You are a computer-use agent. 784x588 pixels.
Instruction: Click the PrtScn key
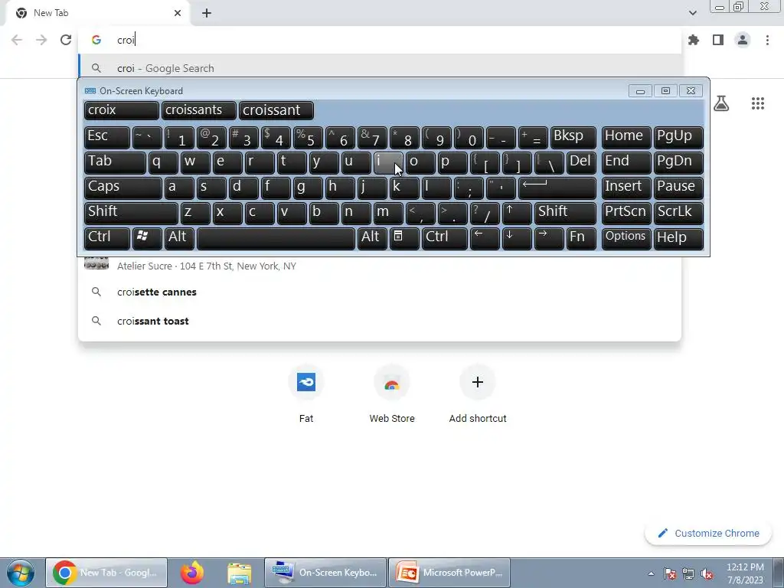point(626,213)
